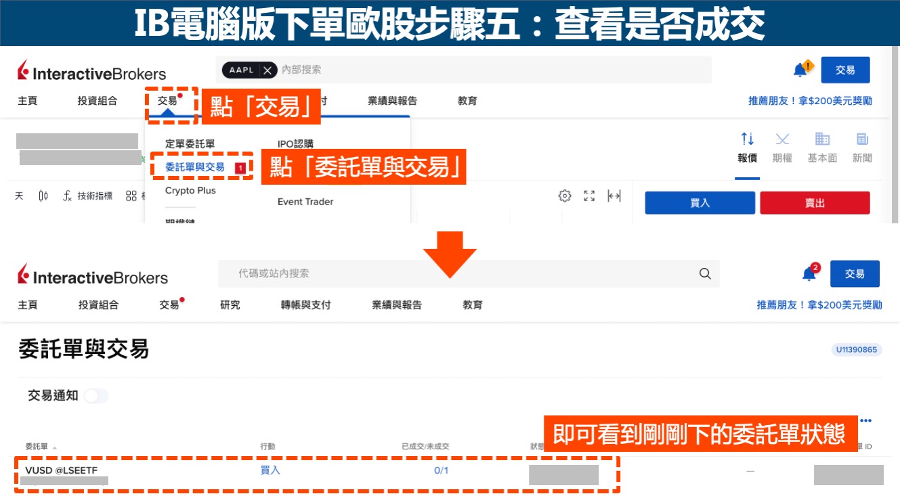This screenshot has height=496, width=900.
Task: Open 業績與報告 in the upper navigation bar
Action: (393, 101)
